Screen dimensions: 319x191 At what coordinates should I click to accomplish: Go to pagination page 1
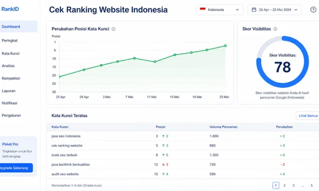(x=276, y=185)
